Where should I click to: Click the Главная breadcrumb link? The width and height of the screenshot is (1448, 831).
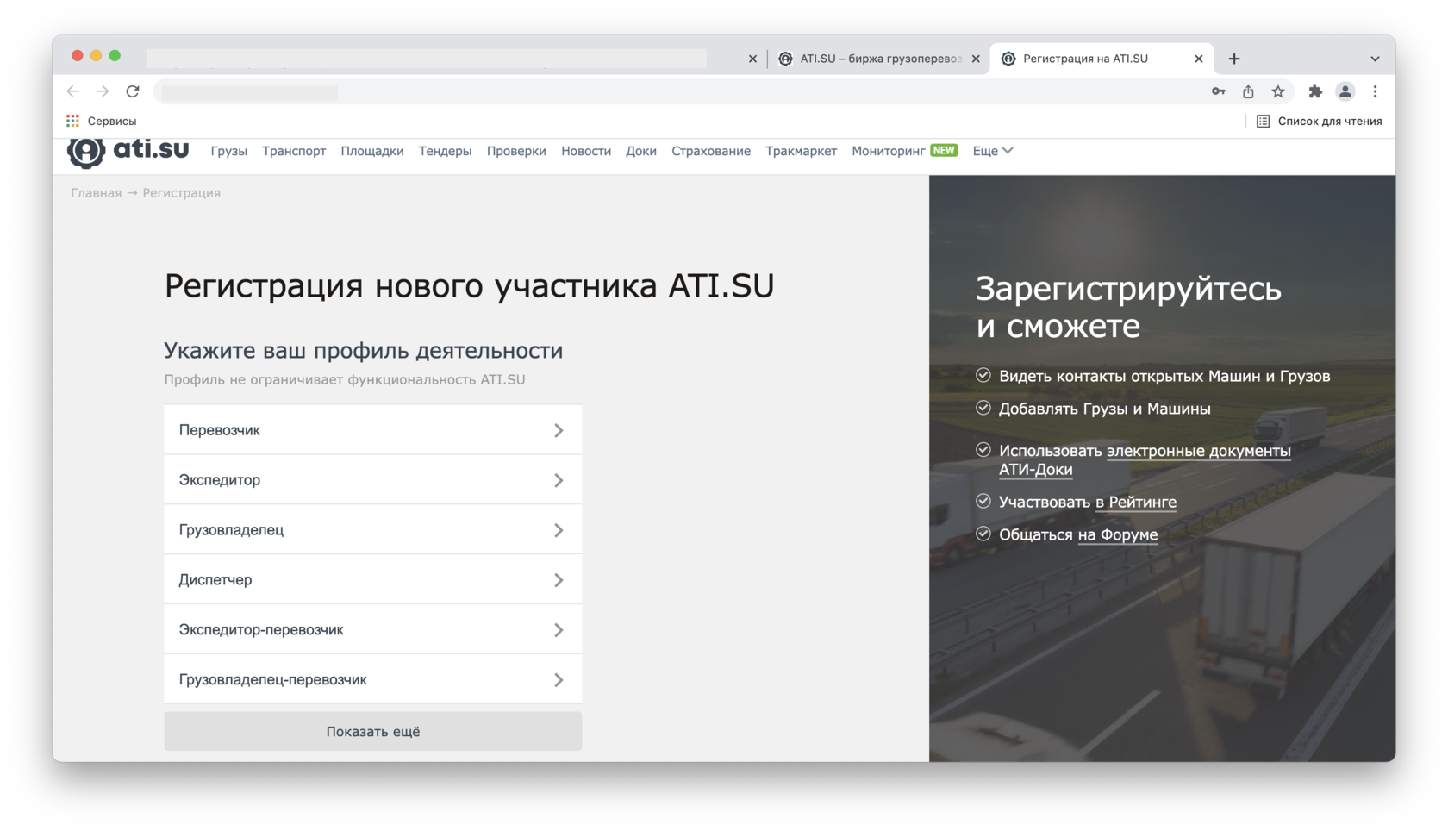[x=96, y=193]
